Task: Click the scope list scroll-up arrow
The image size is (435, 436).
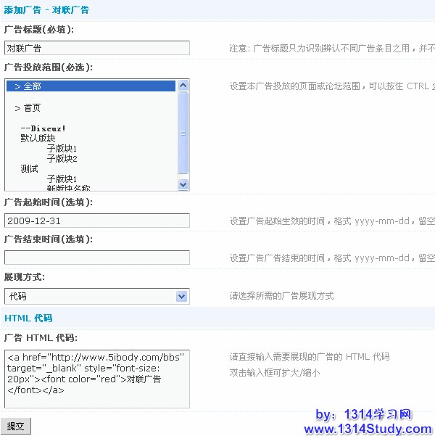Action: (x=183, y=85)
